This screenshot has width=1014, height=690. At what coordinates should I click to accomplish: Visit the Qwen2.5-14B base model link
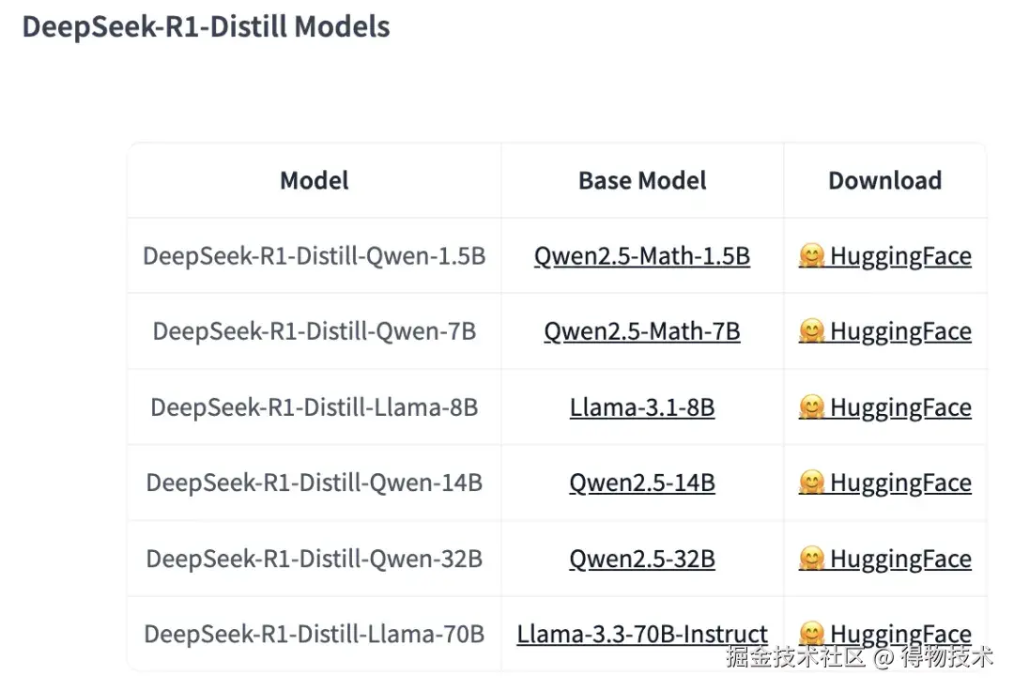(x=642, y=483)
